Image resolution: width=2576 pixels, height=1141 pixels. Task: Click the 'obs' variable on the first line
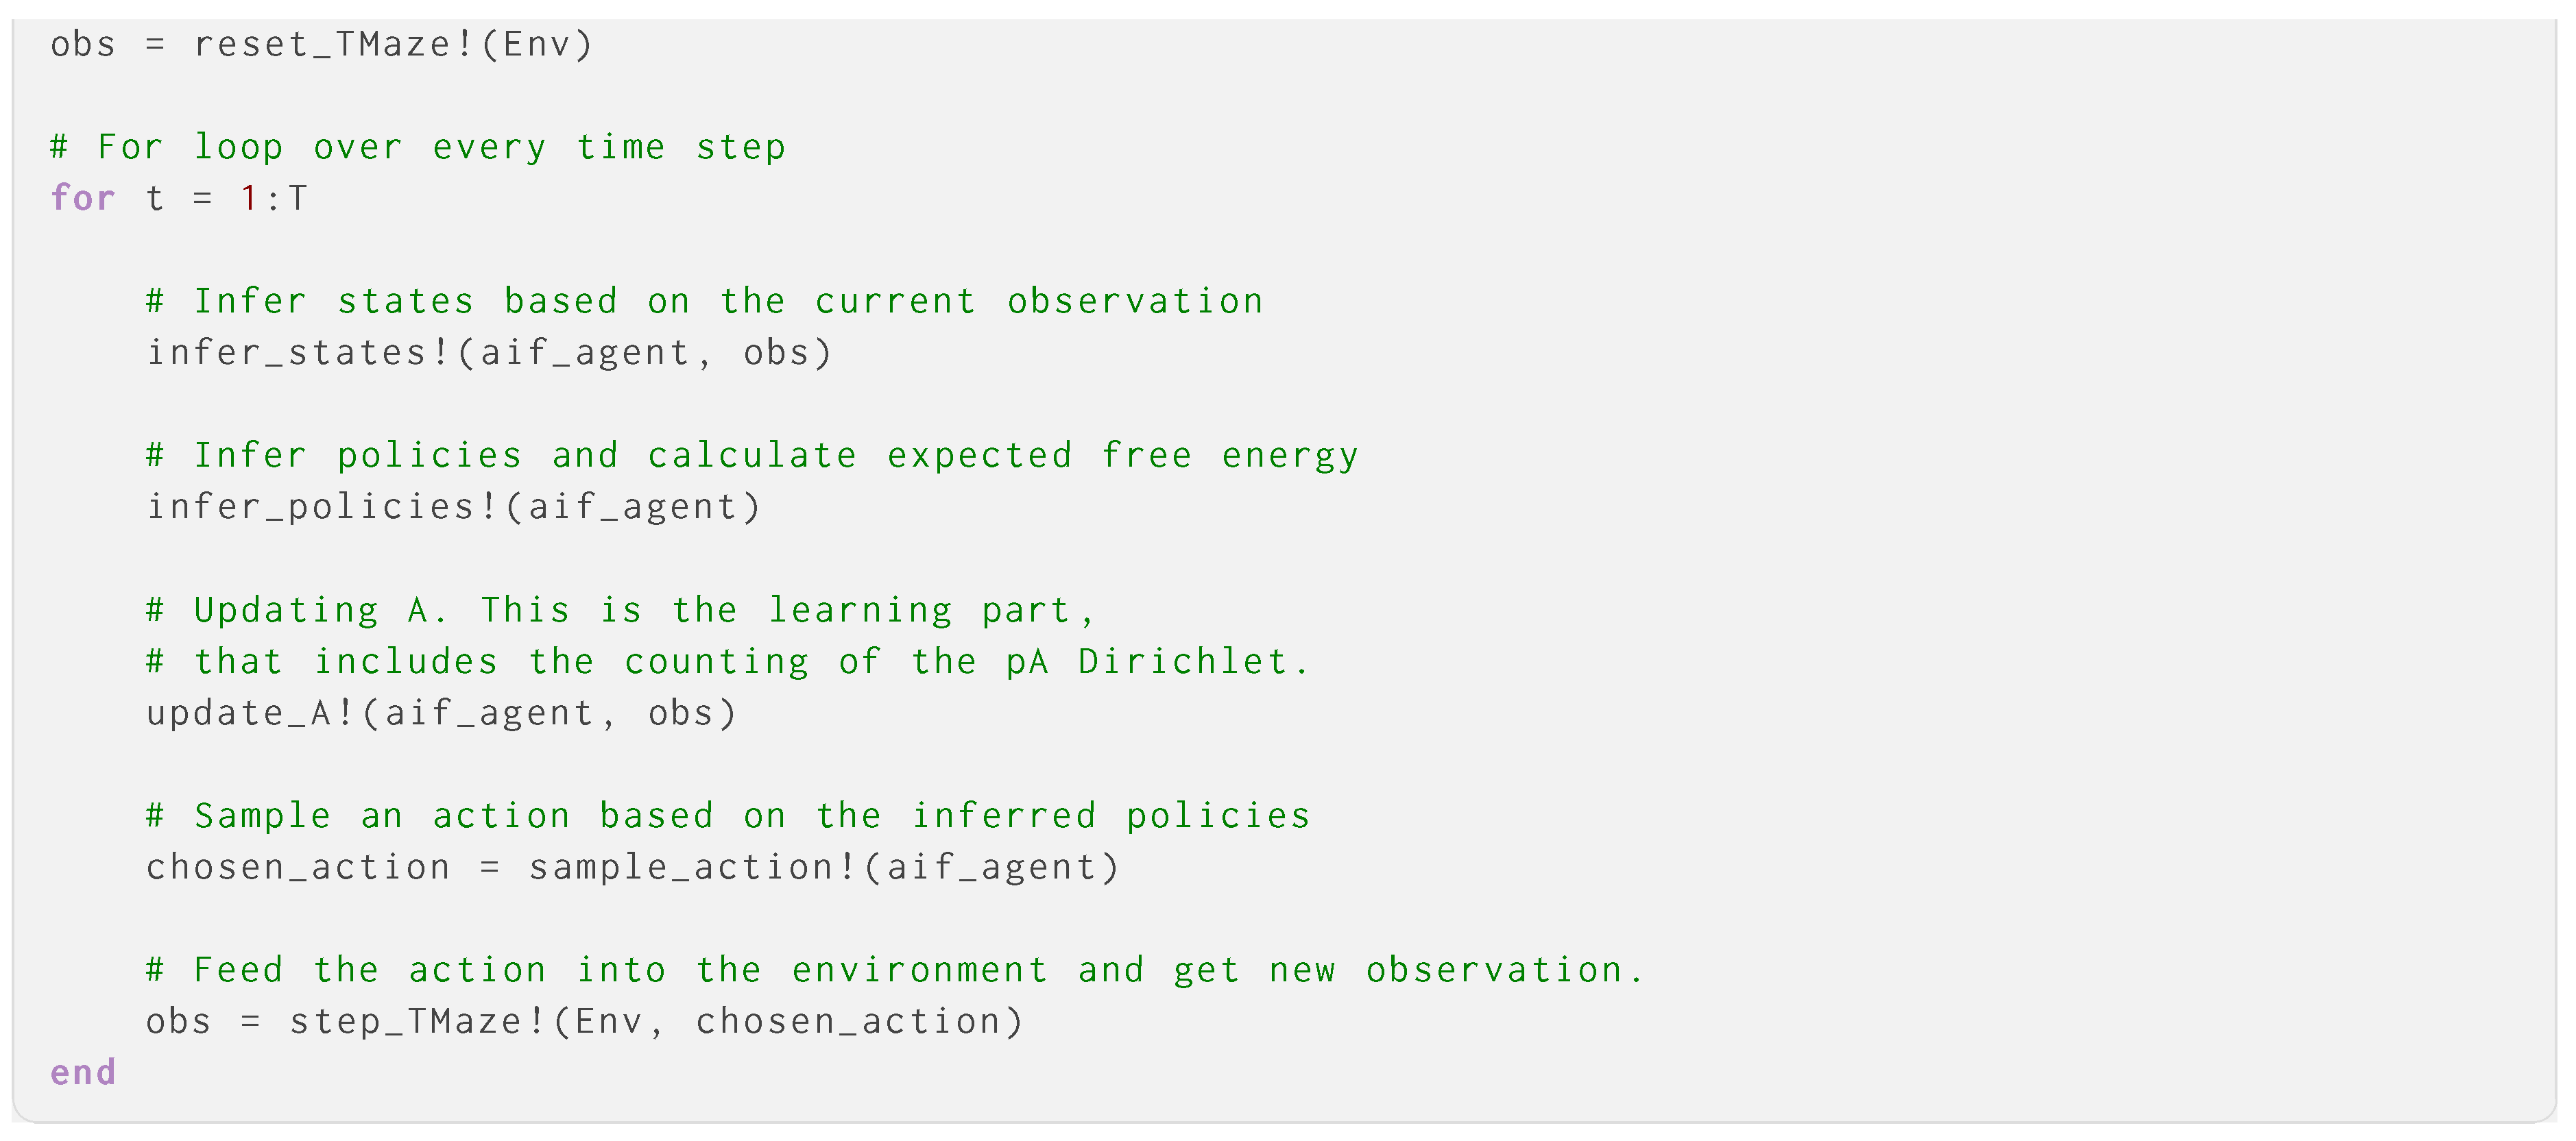pyautogui.click(x=83, y=45)
